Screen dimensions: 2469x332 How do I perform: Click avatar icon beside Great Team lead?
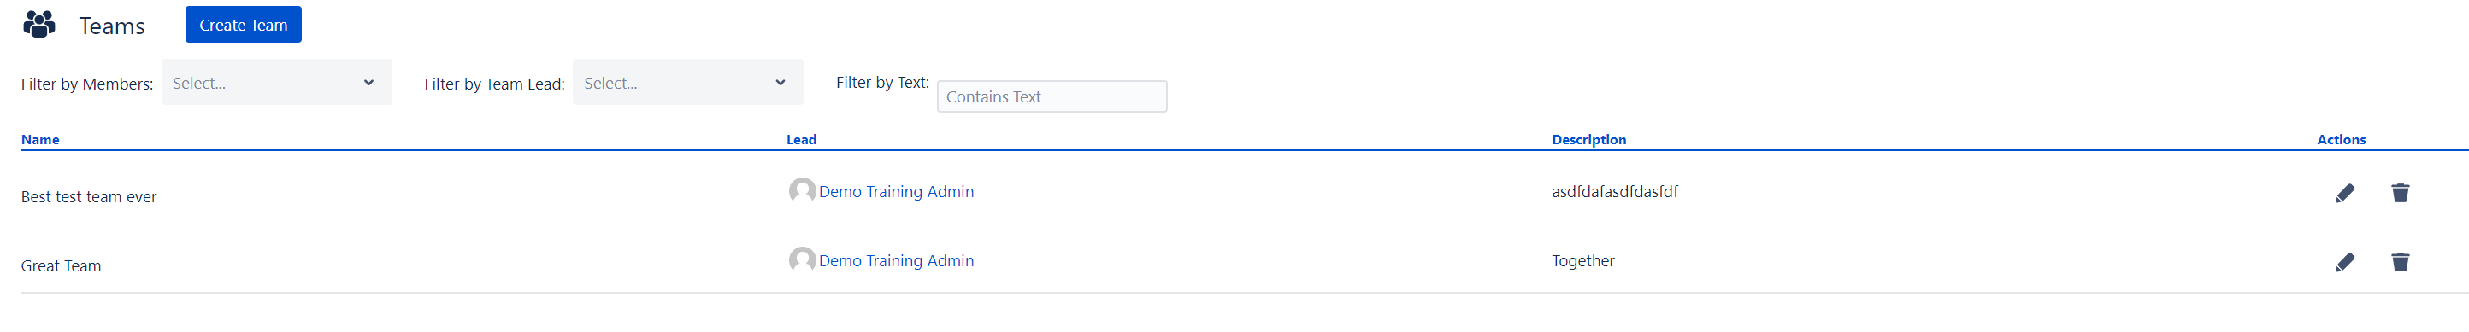coord(802,260)
